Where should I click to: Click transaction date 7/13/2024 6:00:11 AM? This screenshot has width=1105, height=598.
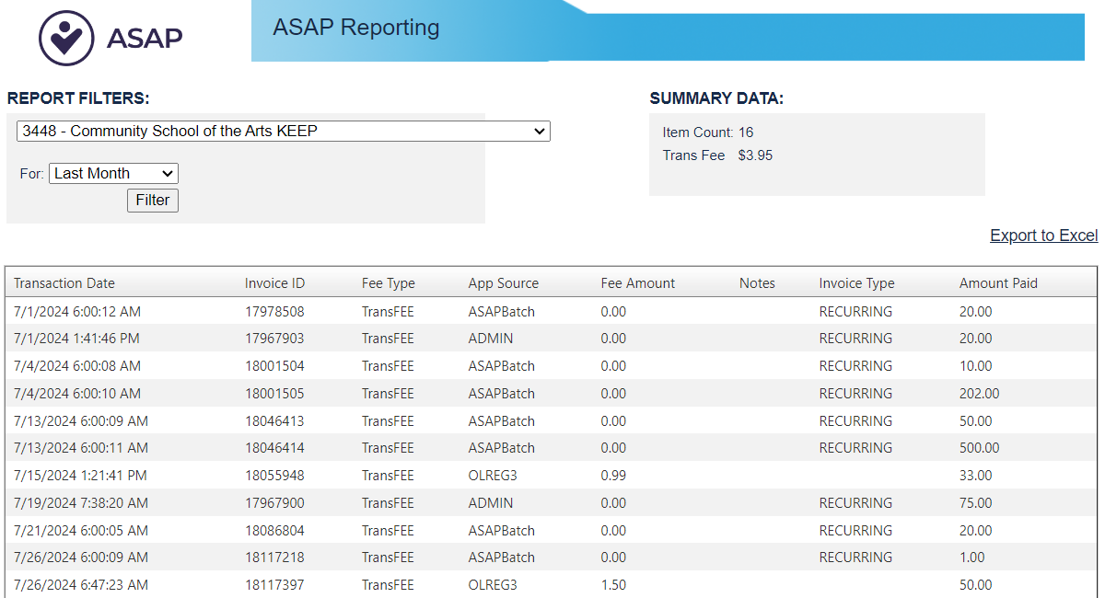pyautogui.click(x=81, y=448)
